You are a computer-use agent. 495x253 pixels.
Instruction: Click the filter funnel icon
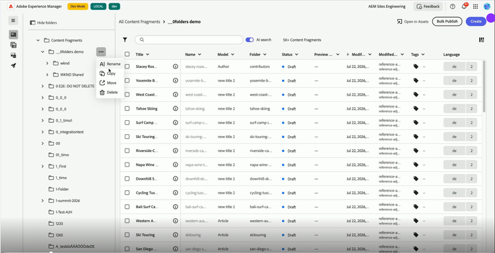[x=125, y=40]
